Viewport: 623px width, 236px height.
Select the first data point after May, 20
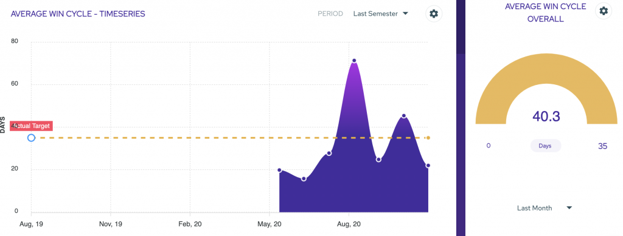pos(279,170)
